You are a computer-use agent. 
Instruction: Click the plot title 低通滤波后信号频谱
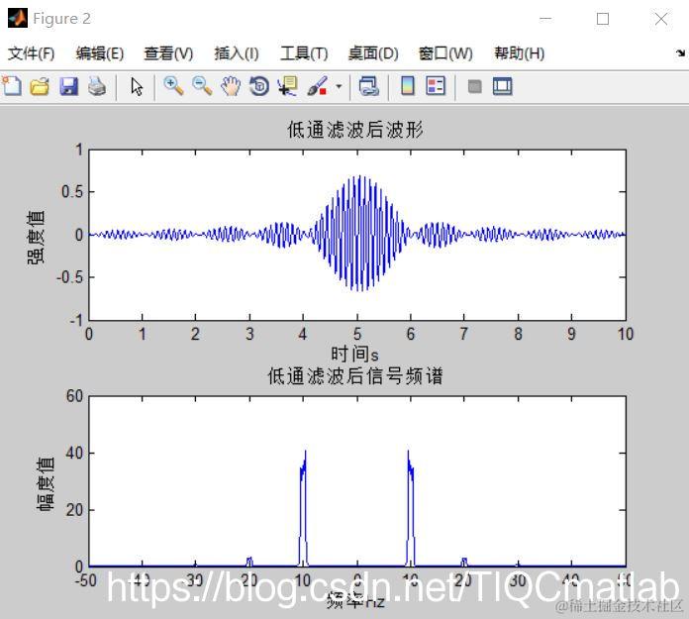(x=355, y=376)
